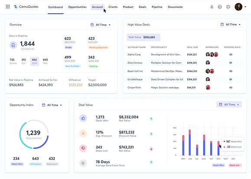Open the High Value Deals All Time dropdown
This screenshot has width=251, height=179.
(x=231, y=25)
